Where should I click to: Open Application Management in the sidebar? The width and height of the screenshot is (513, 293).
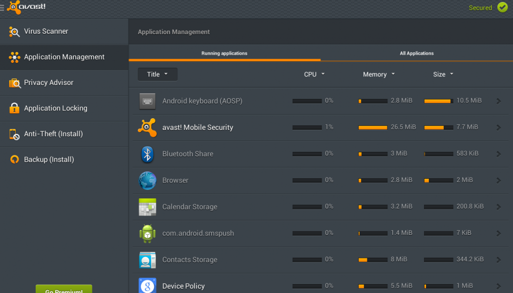(64, 57)
